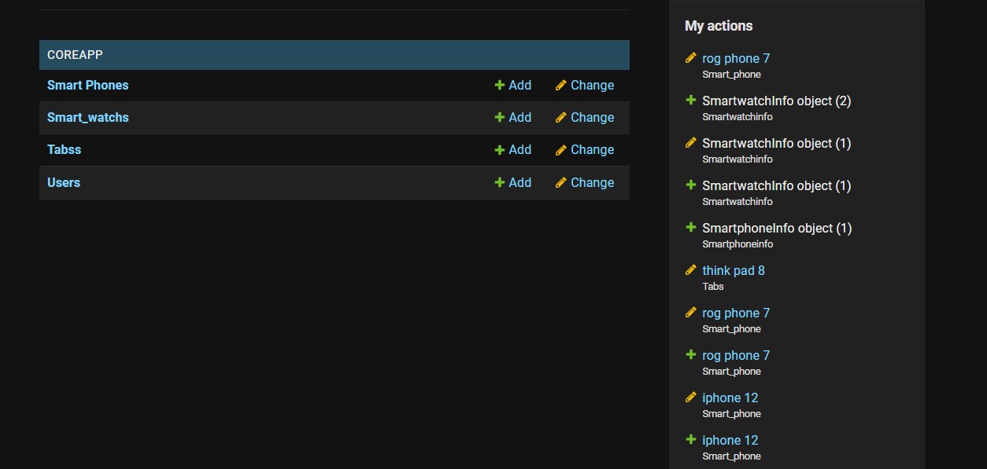Image resolution: width=987 pixels, height=469 pixels.
Task: Select Change for Tabss
Action: pyautogui.click(x=585, y=149)
